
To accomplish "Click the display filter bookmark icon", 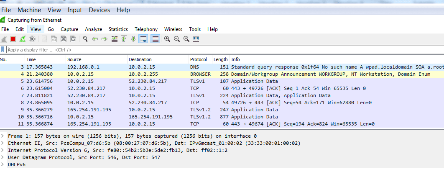I will pos(3,50).
